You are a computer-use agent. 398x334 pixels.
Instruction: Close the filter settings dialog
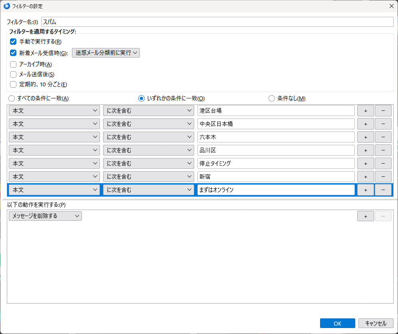click(x=391, y=6)
